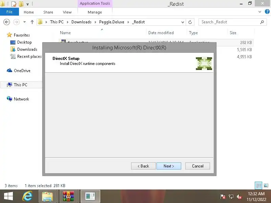This screenshot has height=203, width=271.
Task: Open Explorer Help icon
Action: pos(267,12)
